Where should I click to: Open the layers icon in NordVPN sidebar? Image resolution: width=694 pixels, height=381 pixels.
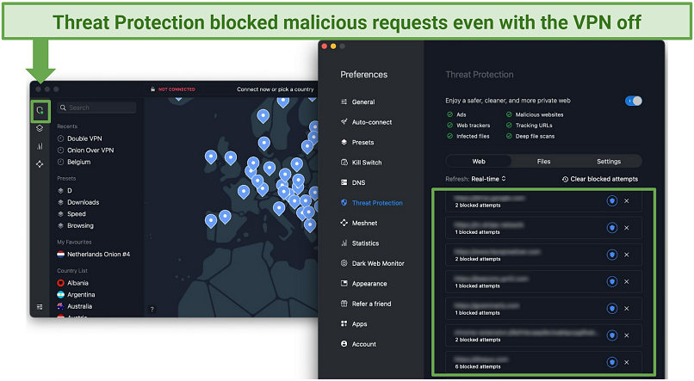40,128
